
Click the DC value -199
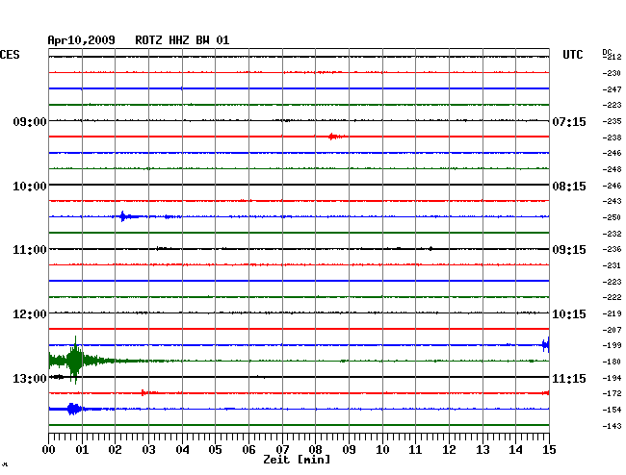tap(612, 345)
